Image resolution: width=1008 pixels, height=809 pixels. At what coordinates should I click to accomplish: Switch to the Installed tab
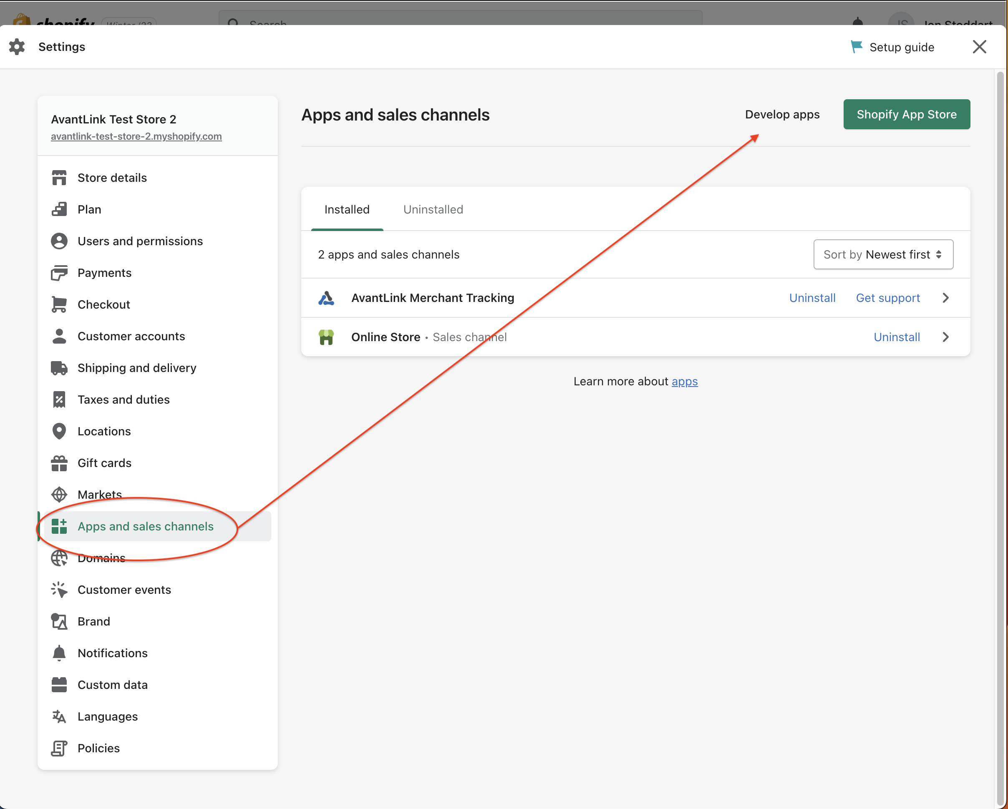click(x=347, y=209)
